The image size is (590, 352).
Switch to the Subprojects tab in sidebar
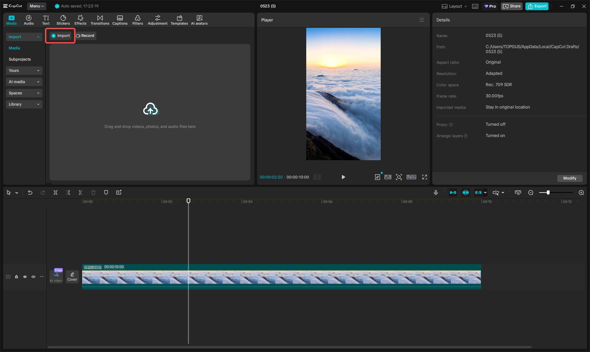tap(20, 59)
